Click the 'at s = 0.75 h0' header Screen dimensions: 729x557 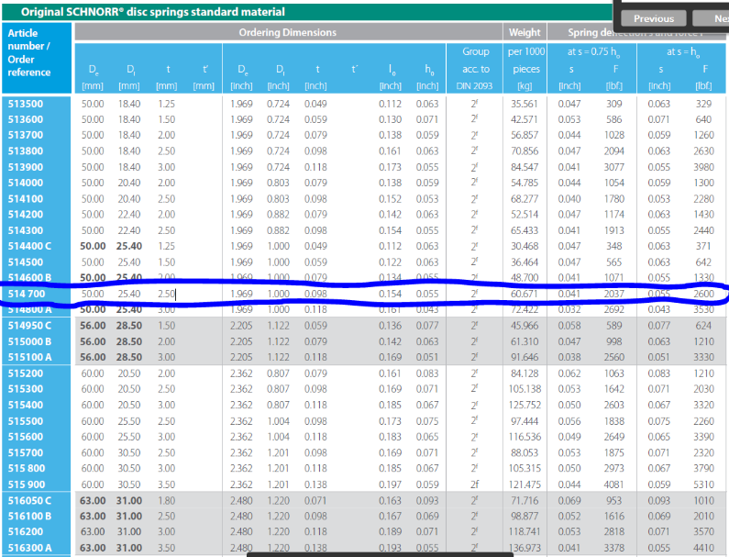point(593,52)
